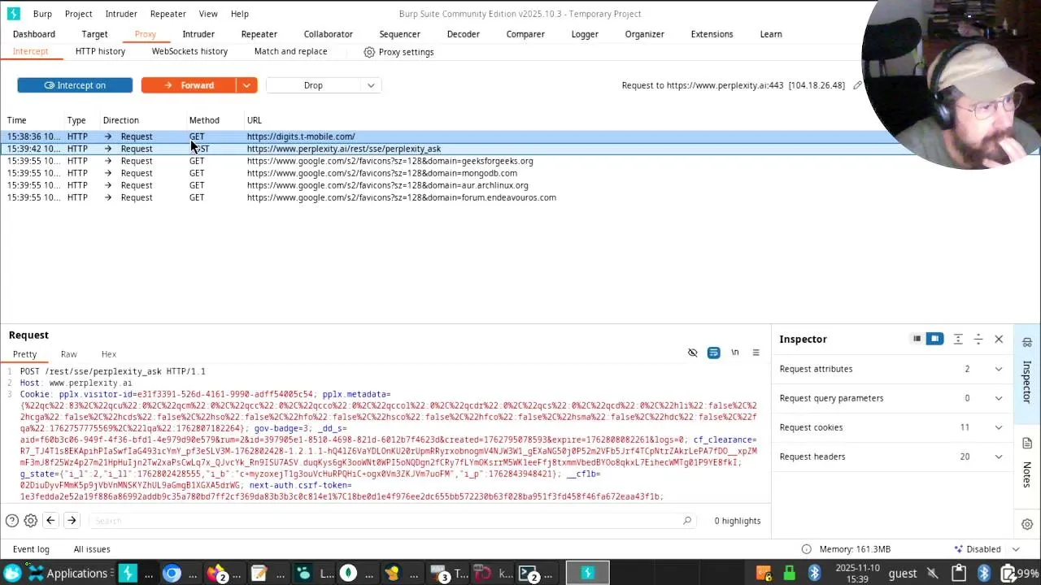Click the help question mark icon
The image size is (1041, 585).
(12, 521)
